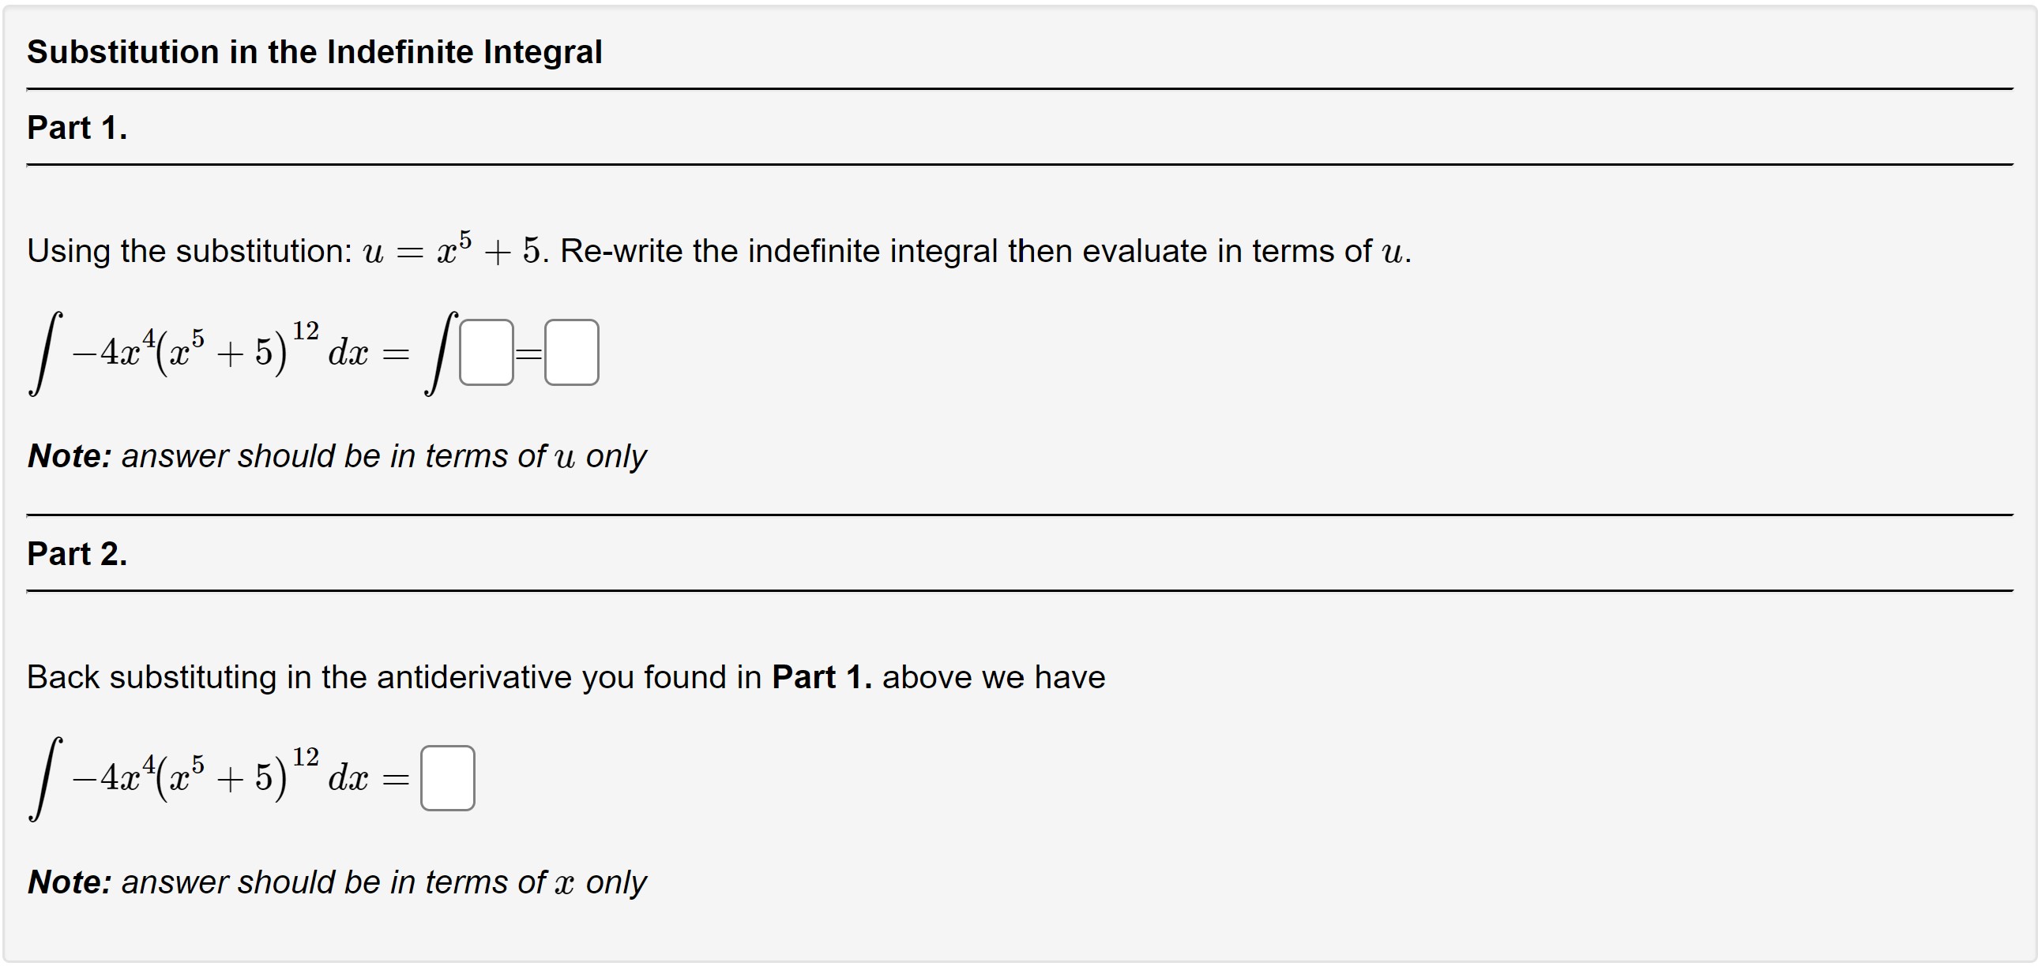This screenshot has width=2038, height=966.
Task: Click the 'Substitution in the Indefinite Integral' title
Action: (x=314, y=51)
